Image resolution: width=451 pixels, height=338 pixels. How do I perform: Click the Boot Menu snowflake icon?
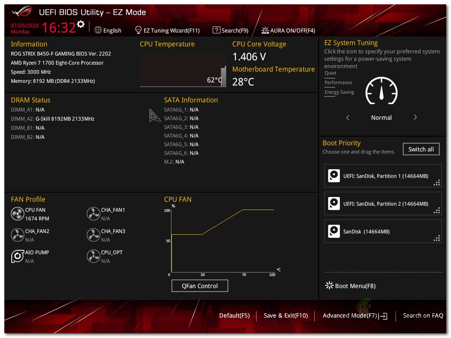point(329,285)
